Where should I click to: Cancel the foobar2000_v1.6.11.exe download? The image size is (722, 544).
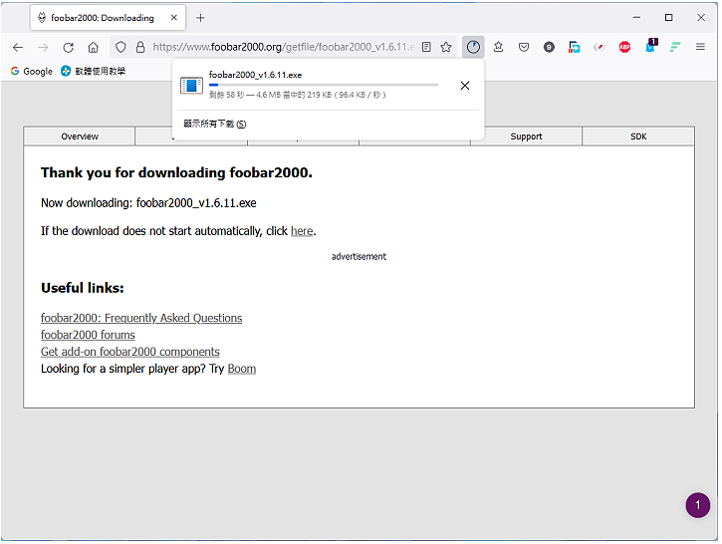(465, 86)
